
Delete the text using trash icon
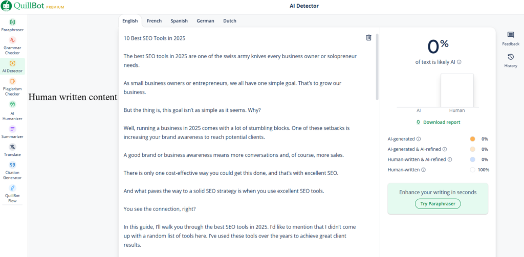[368, 37]
